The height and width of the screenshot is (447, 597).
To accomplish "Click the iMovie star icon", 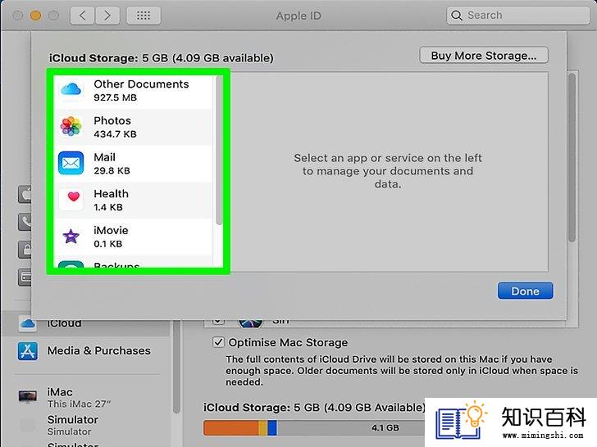I will coord(71,236).
